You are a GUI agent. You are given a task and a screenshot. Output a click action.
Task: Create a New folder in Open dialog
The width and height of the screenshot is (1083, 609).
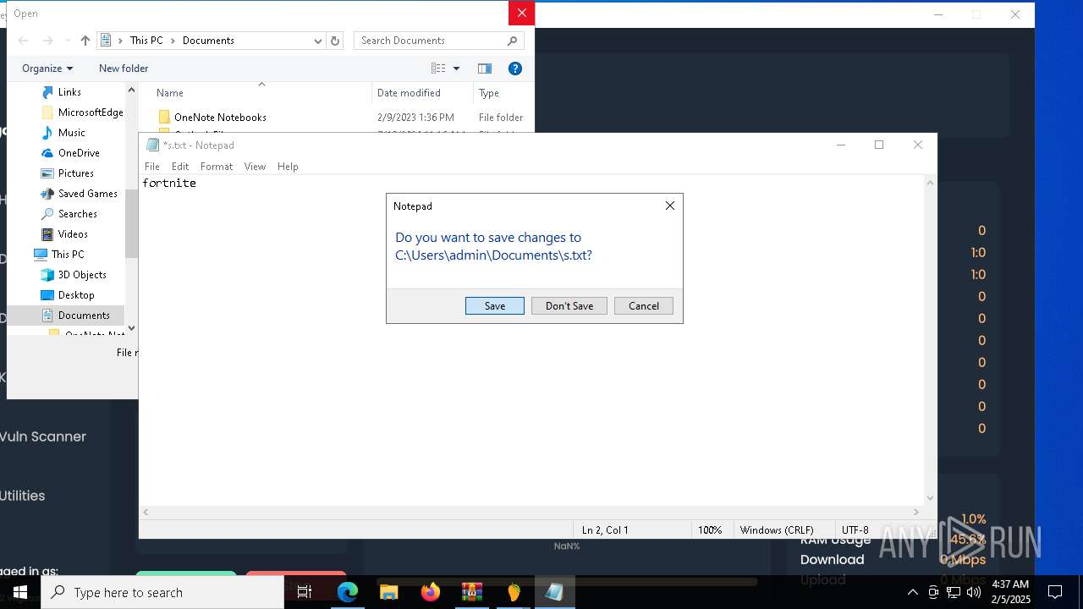(x=124, y=69)
